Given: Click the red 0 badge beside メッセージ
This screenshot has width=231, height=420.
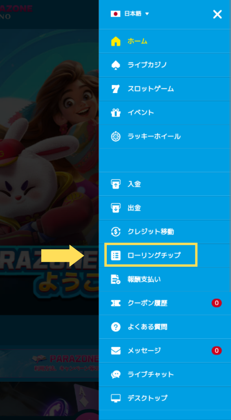Looking at the screenshot, I should 217,351.
